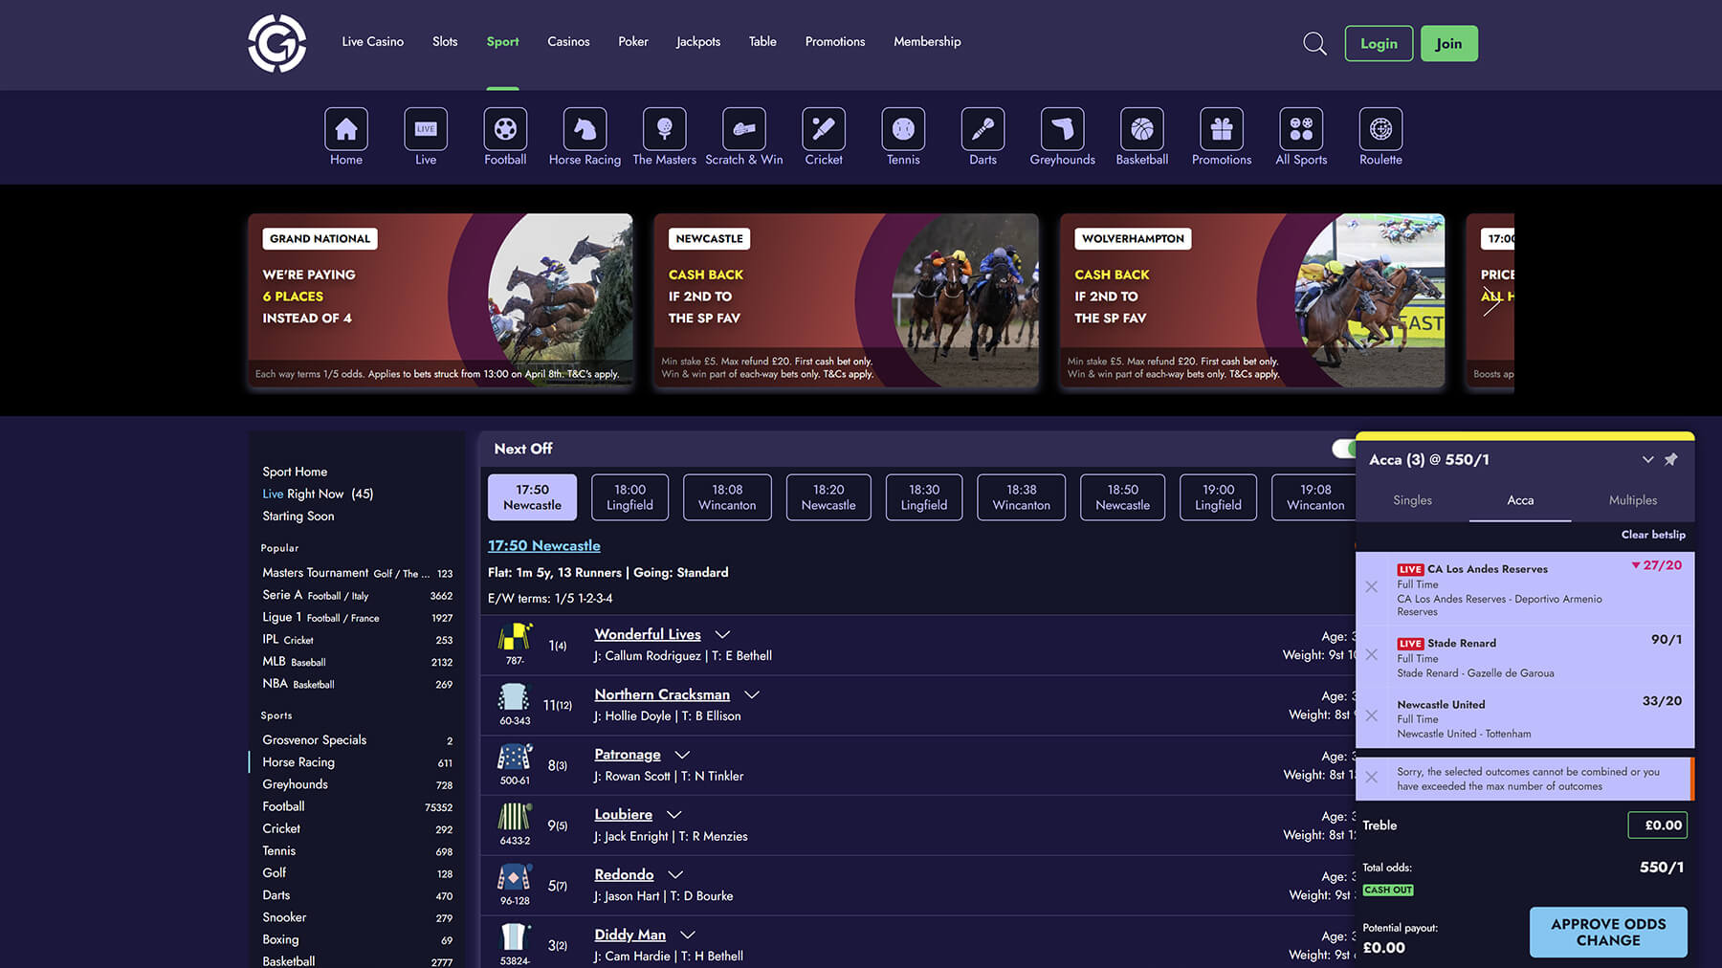The width and height of the screenshot is (1722, 968).
Task: Click Clear betslip link
Action: [x=1653, y=535]
